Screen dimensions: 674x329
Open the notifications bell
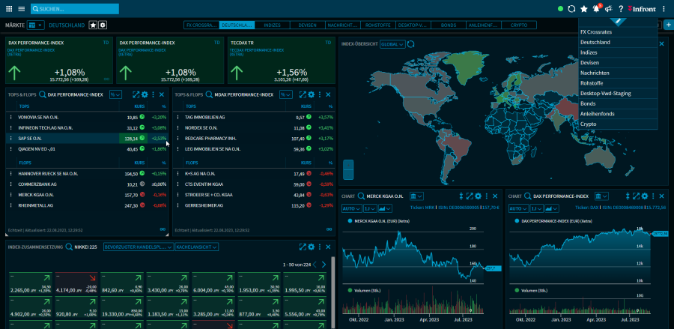(596, 9)
